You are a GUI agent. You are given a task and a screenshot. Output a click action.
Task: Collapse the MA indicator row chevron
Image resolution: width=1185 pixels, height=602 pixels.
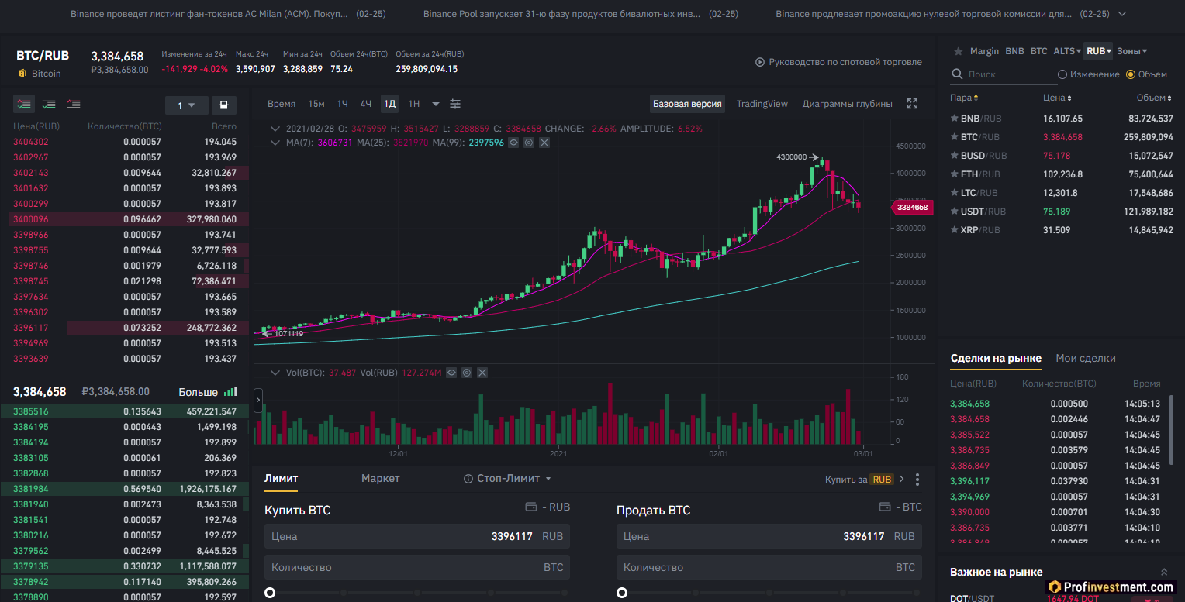pos(275,143)
